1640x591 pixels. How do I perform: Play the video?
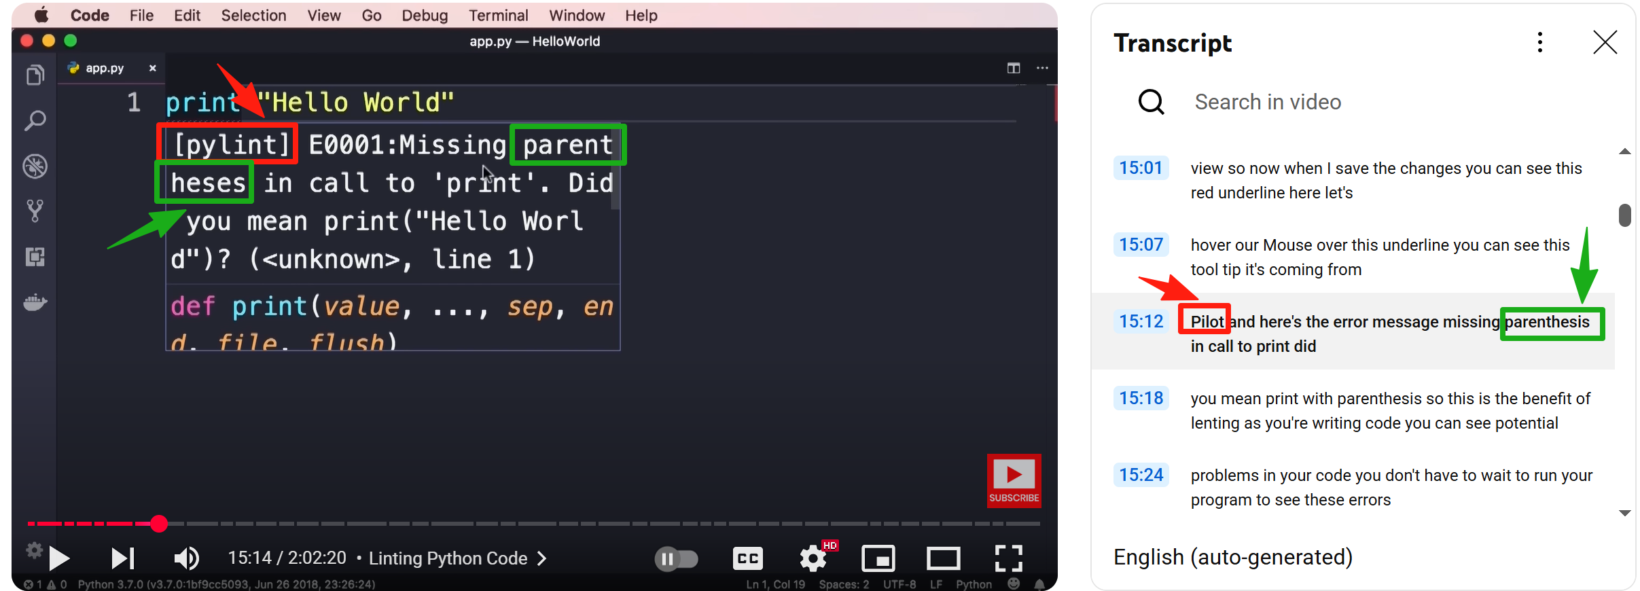(x=59, y=558)
